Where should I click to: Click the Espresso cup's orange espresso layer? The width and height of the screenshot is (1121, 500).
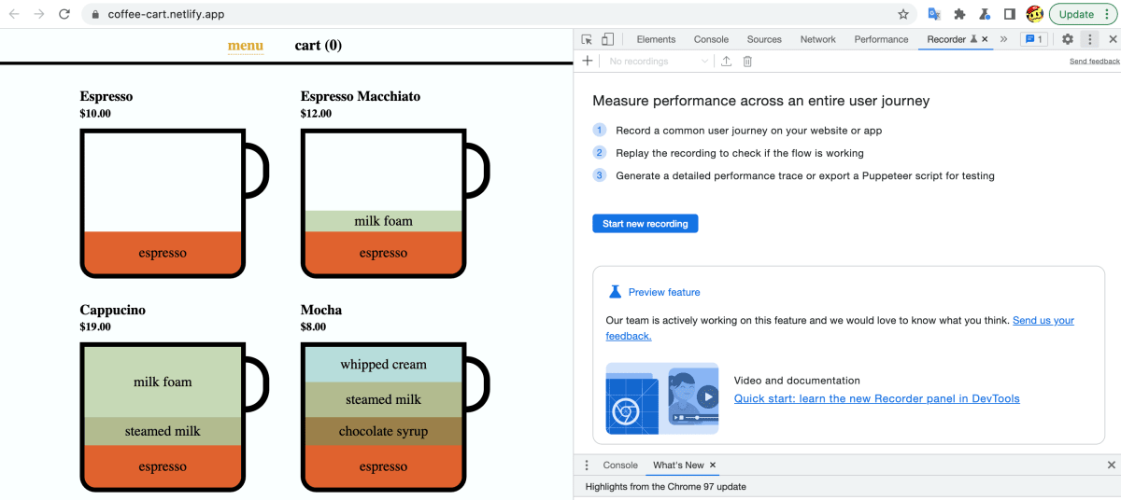pos(163,253)
